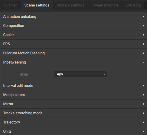The width and height of the screenshot is (147, 135).
Task: Click the Inbetweening header label
Action: tap(14, 62)
